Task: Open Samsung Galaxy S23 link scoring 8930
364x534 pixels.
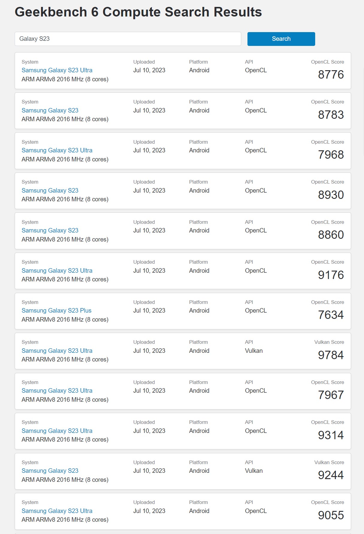Action: coord(50,190)
